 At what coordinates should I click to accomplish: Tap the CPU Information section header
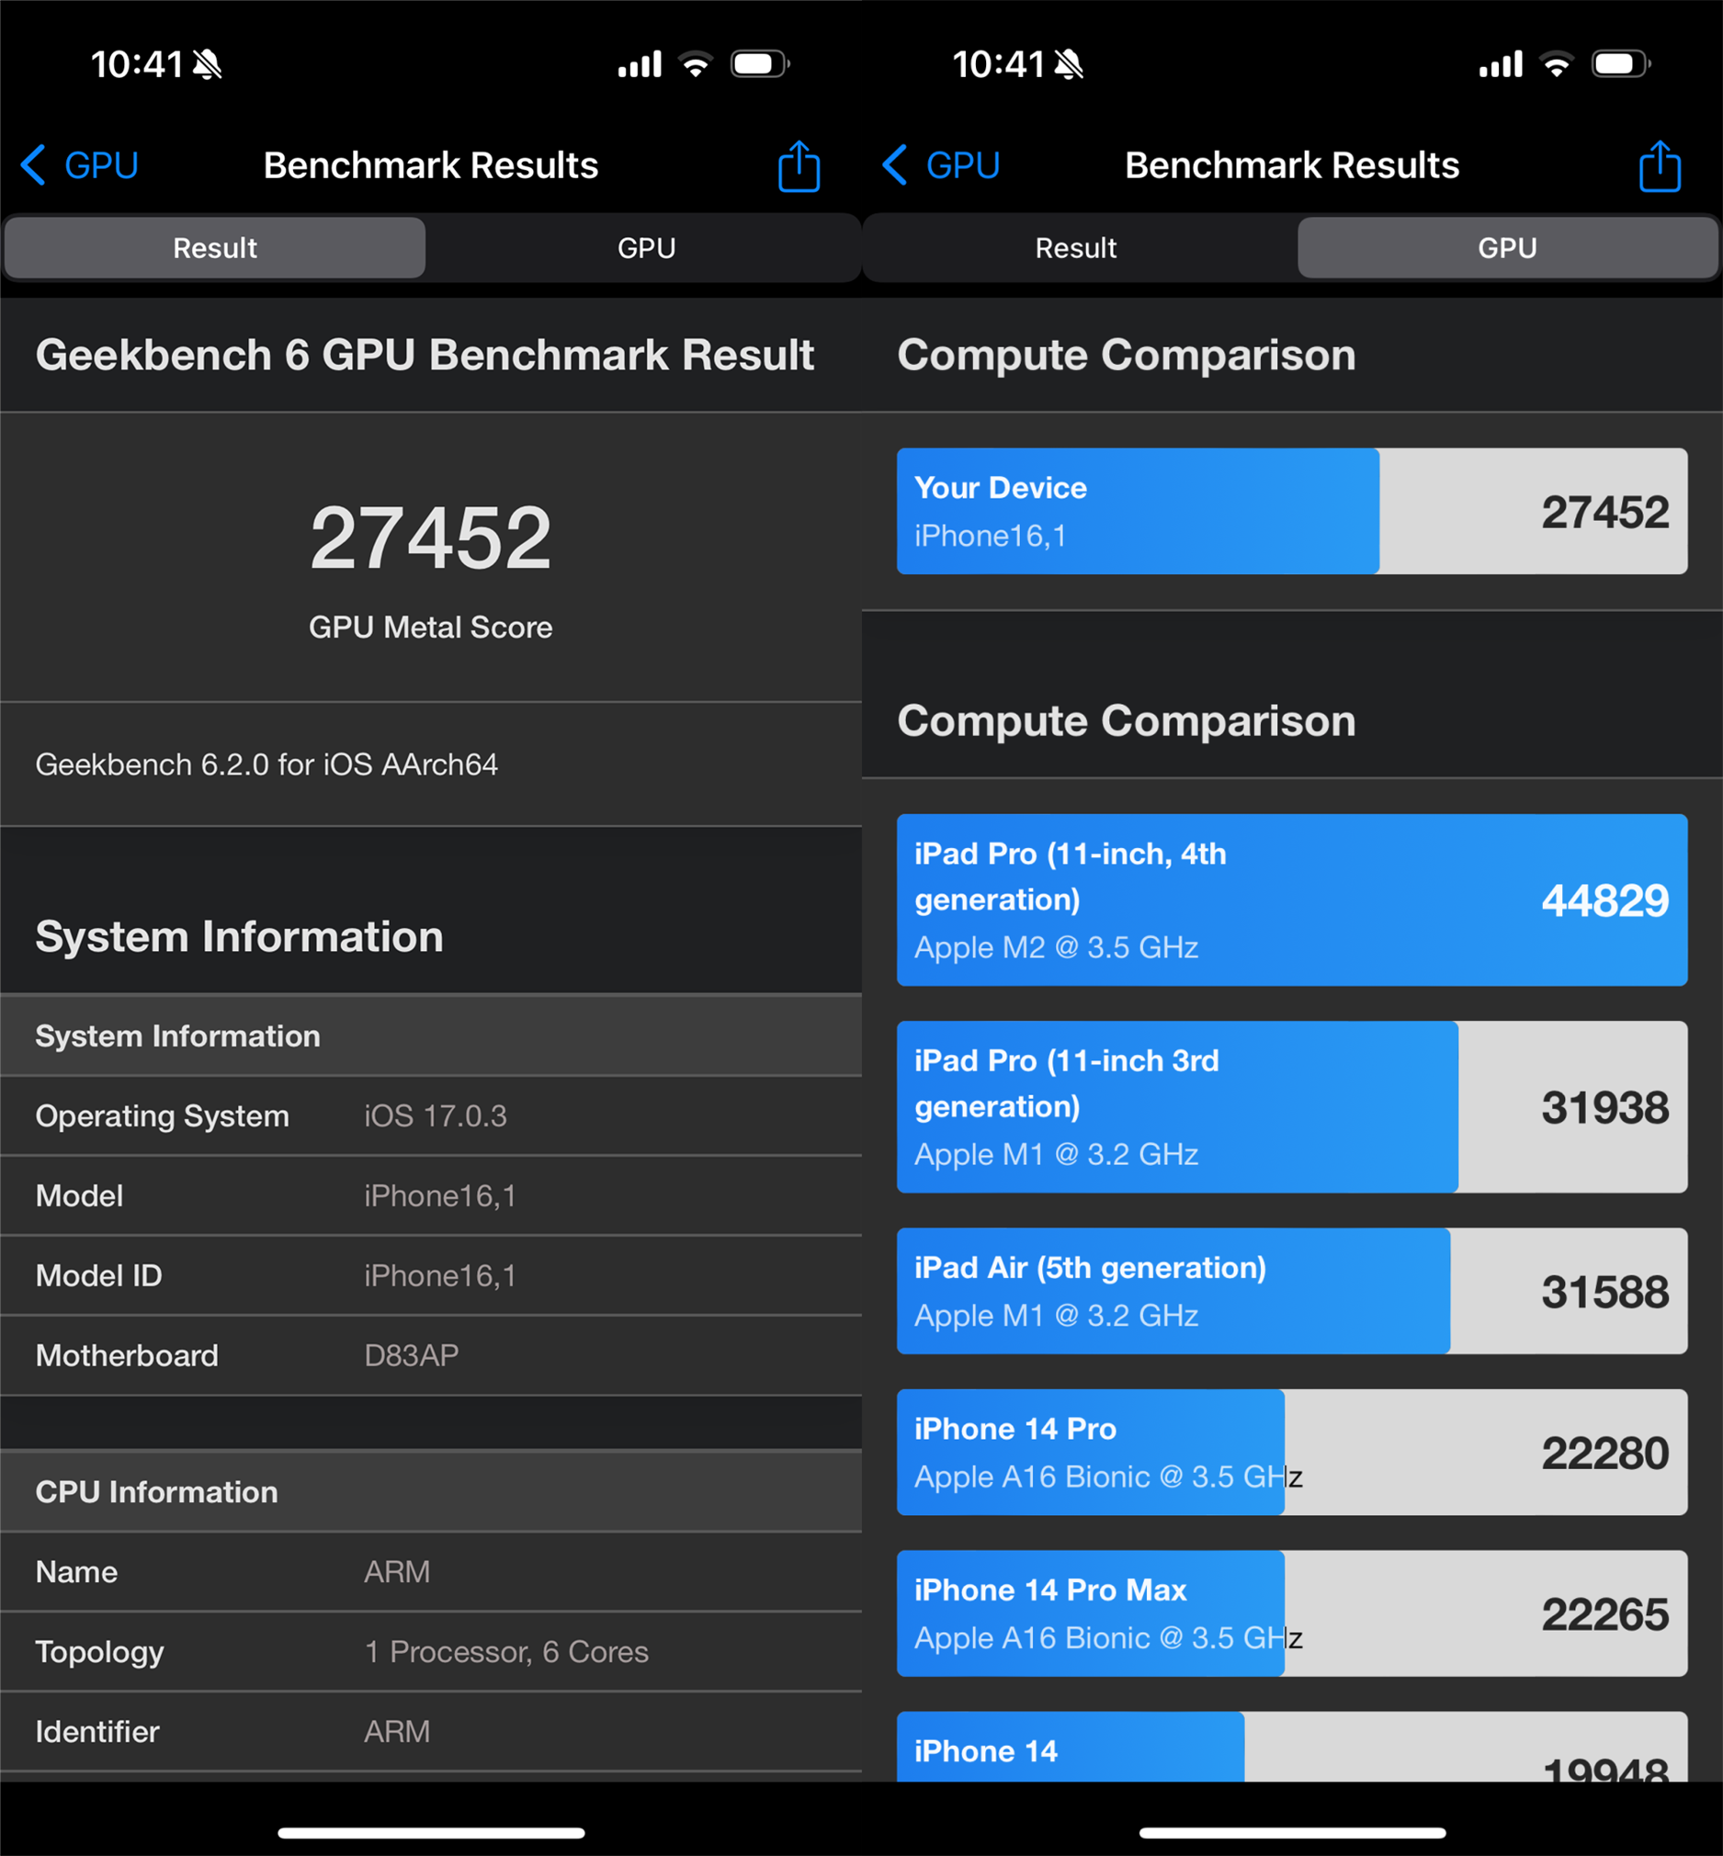(431, 1491)
